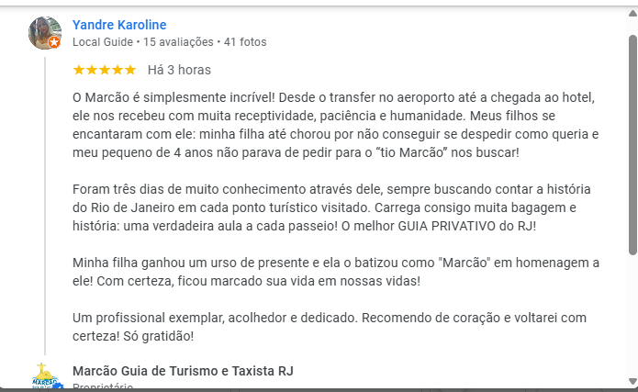Click the paragraph starting 'O Marcão é simplesmente'
638x392 pixels.
(x=335, y=124)
